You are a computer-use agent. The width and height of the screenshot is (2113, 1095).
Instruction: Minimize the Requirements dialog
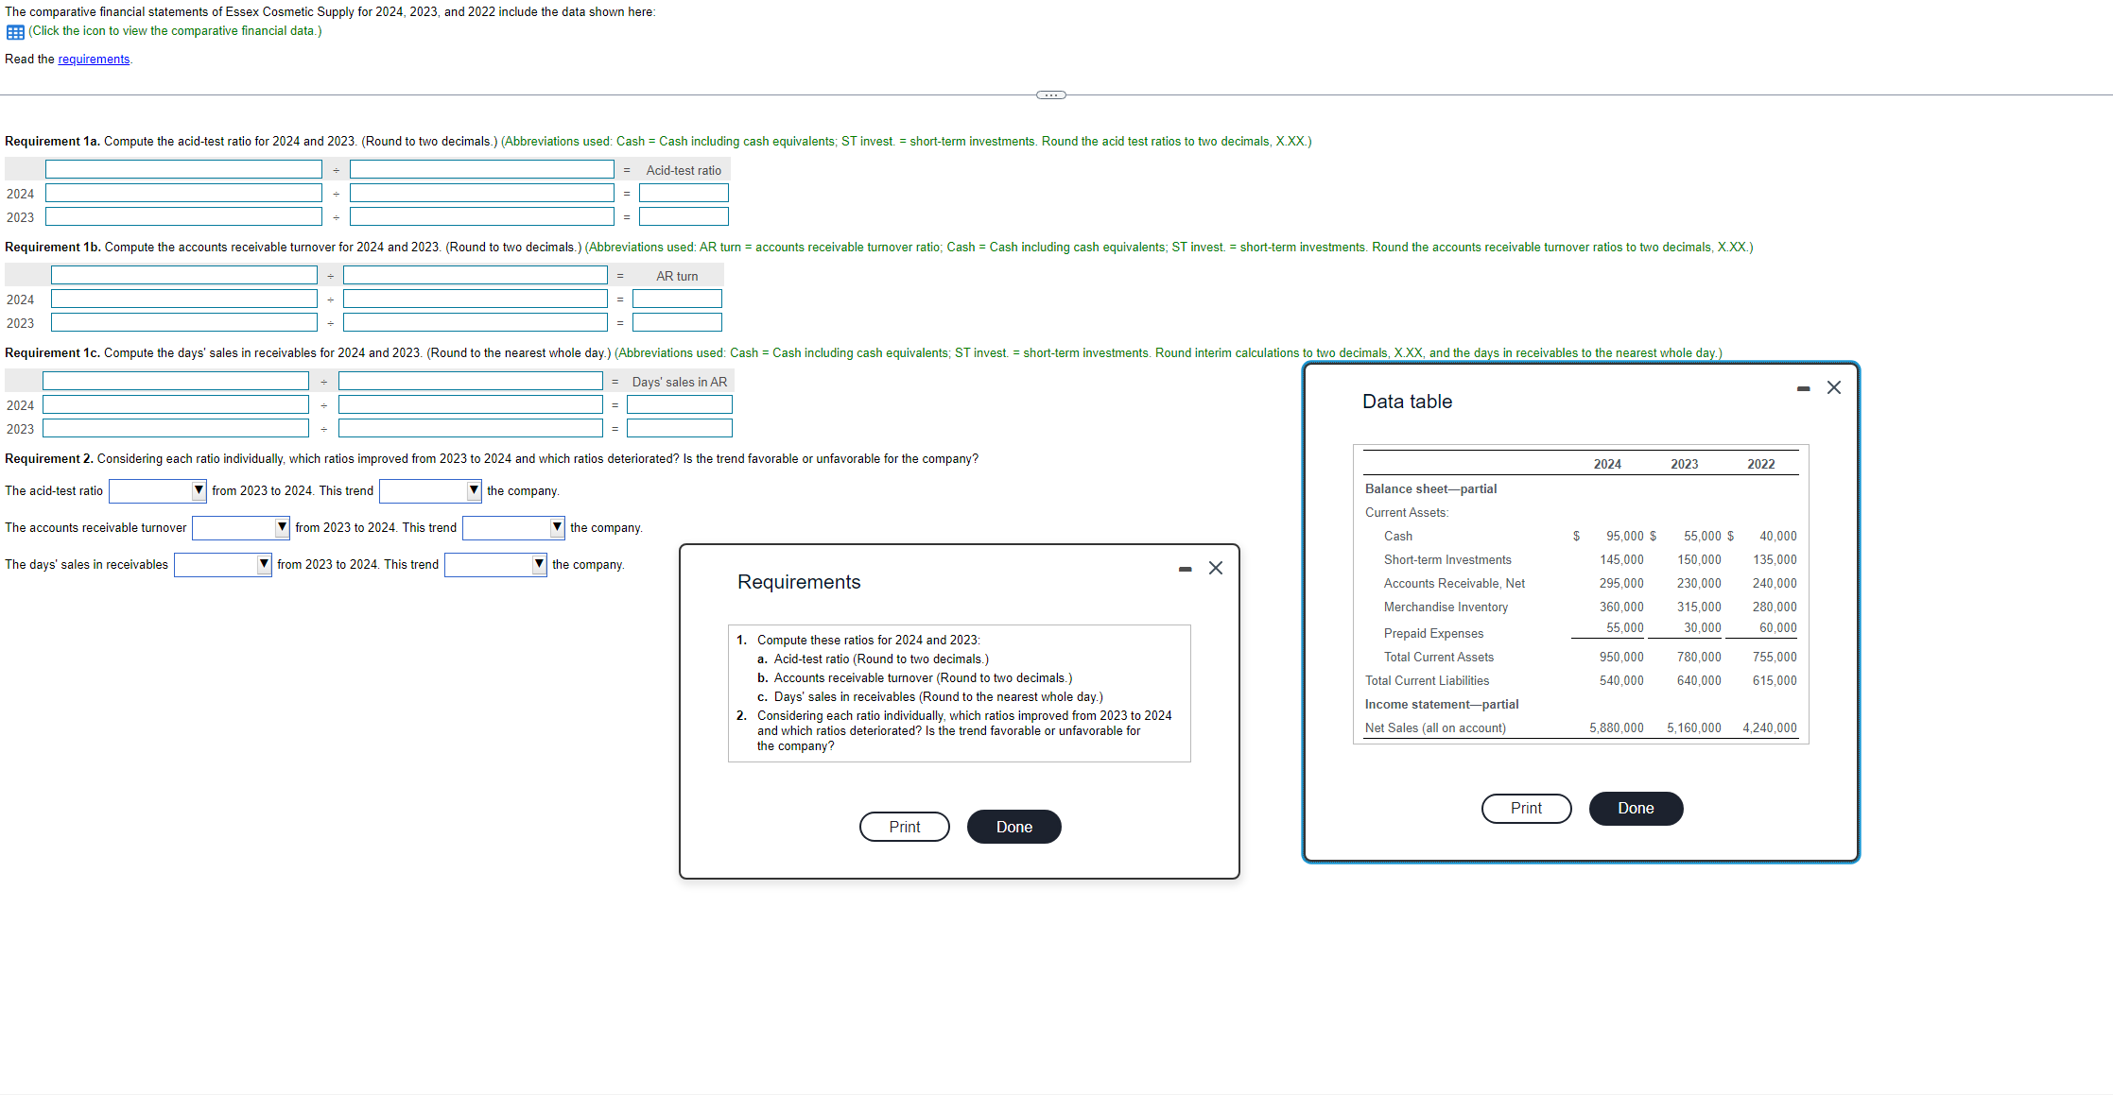1185,569
